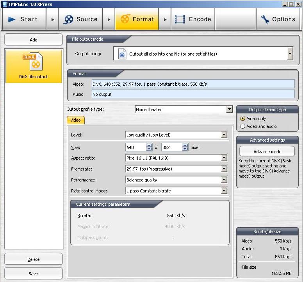Open the Framerate dropdown
Screen dimensions: 303x282
click(x=224, y=169)
